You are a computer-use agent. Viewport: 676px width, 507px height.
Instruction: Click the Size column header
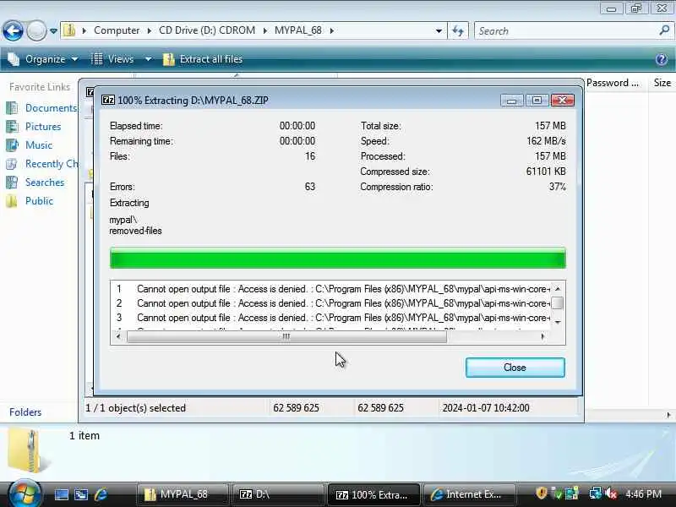pos(662,83)
